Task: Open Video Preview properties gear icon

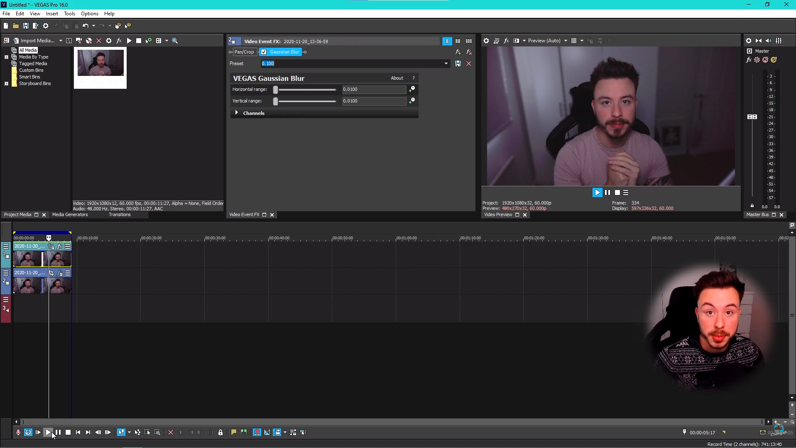Action: [486, 41]
